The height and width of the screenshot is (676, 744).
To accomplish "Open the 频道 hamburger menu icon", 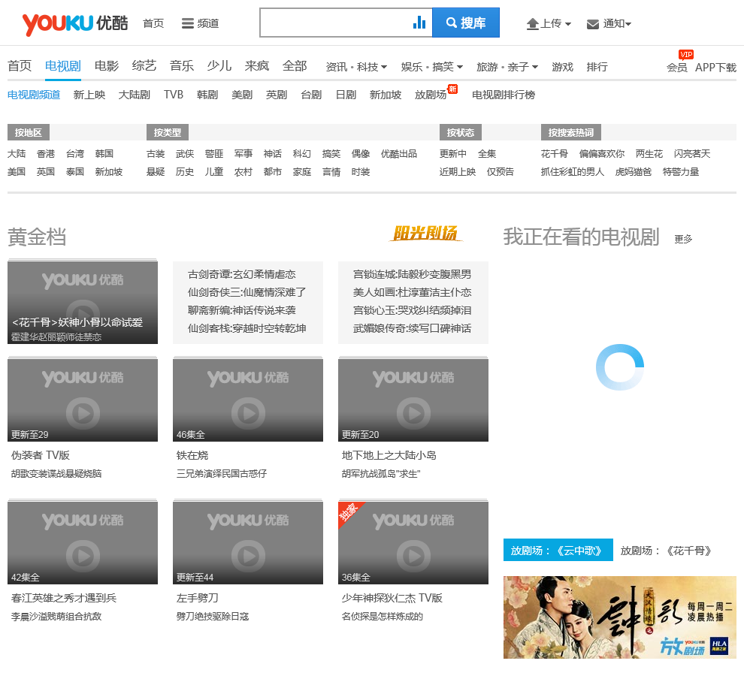I will [x=187, y=23].
